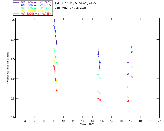164x131 pixels.
Task: Click the red square marker near AOT 0.69
Action: 56,91
